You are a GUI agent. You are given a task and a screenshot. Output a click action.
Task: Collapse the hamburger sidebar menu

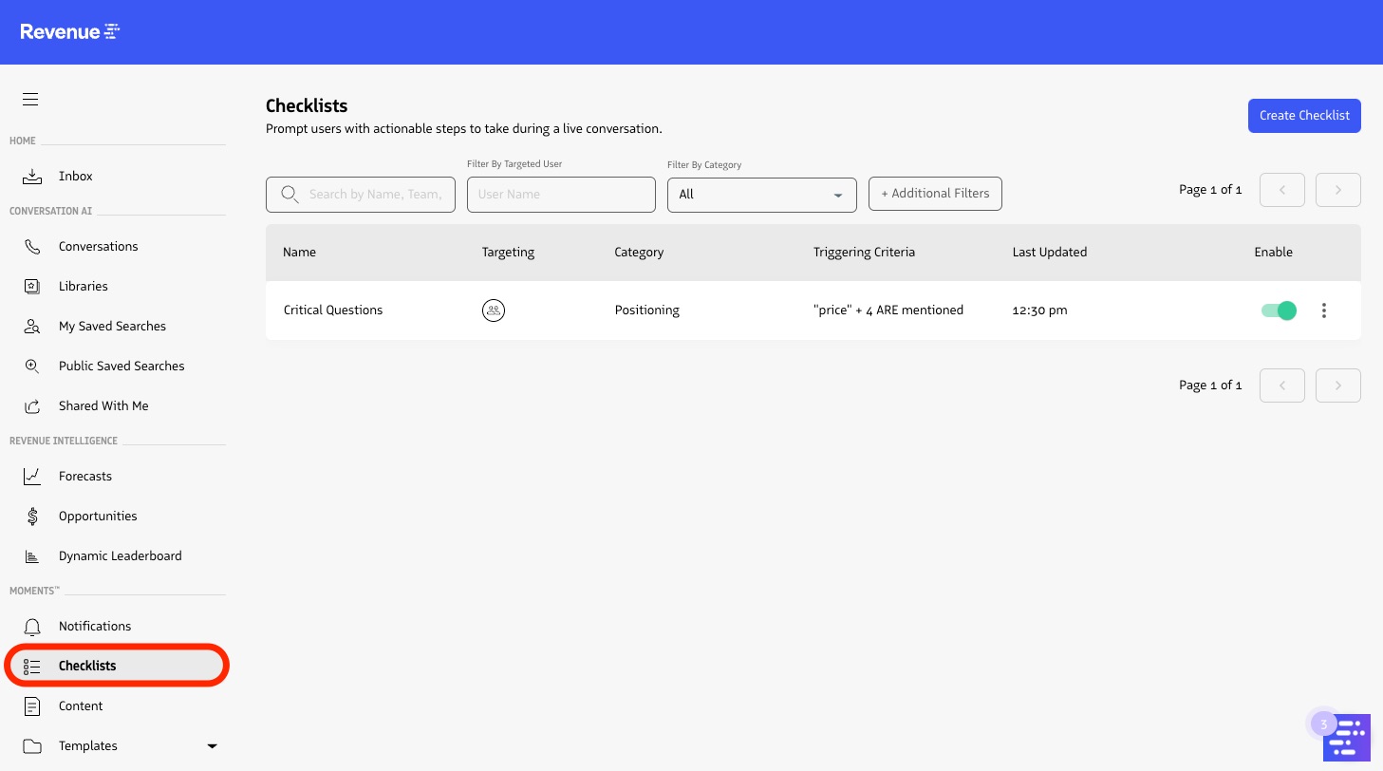point(30,100)
